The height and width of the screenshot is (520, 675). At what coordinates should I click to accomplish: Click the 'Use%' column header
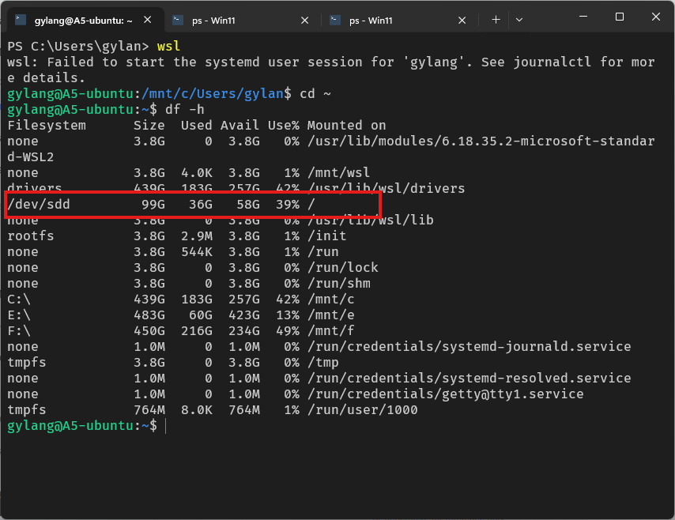[284, 126]
